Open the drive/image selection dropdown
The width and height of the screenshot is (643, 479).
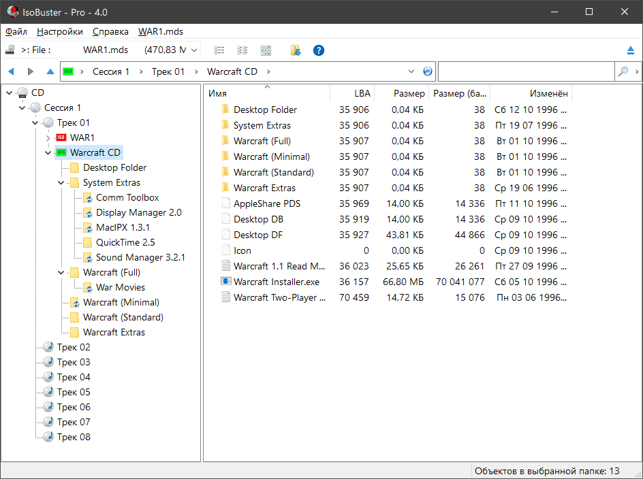(x=194, y=50)
